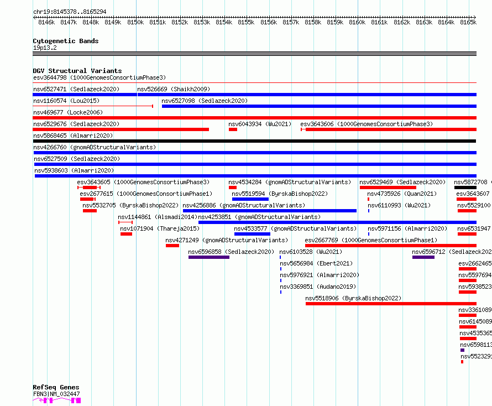
Task: Click the right scroll arrow on ruler
Action: (474, 17)
